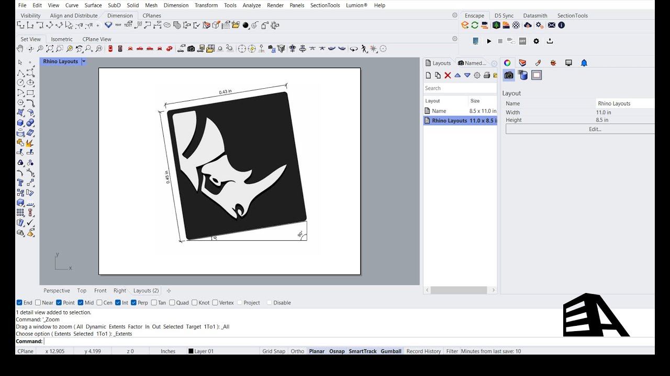This screenshot has width=670, height=376.
Task: Toggle the End osnap checkbox
Action: click(x=19, y=303)
